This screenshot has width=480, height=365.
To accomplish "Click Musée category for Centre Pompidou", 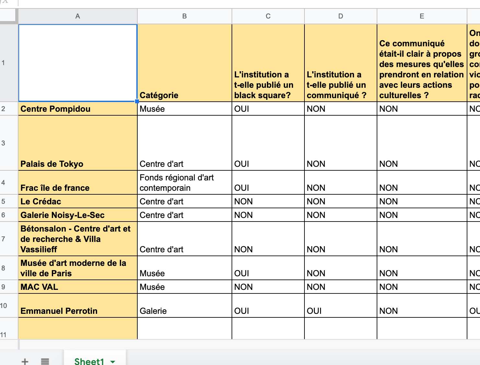I will point(185,109).
